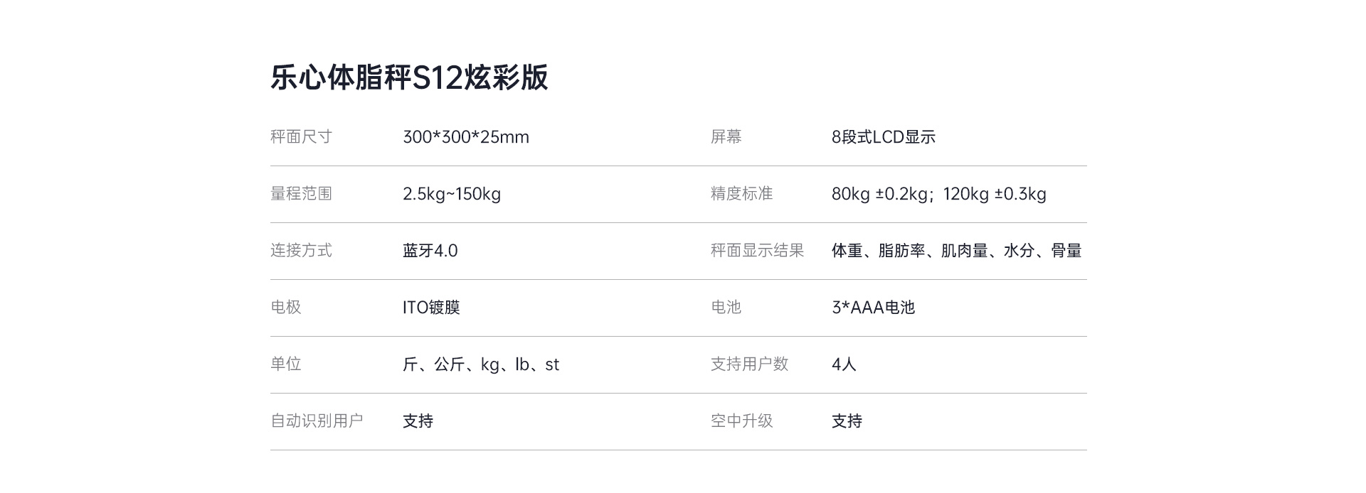Screen dimensions: 1366x493
Task: Click the 蓝牙4.0 value
Action: tap(430, 251)
